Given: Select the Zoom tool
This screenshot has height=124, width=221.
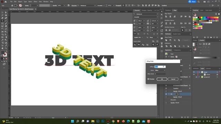Looking at the screenshot, I should tap(6, 48).
